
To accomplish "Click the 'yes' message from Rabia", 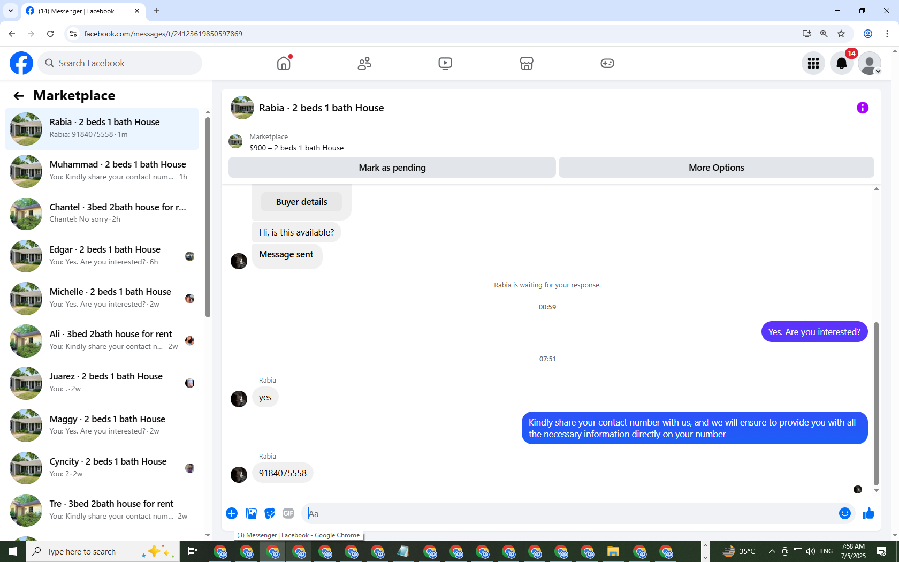I will [265, 397].
